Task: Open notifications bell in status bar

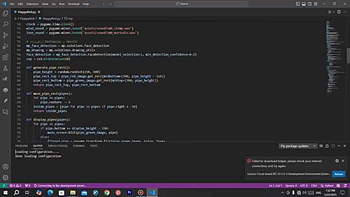Action: [345, 186]
